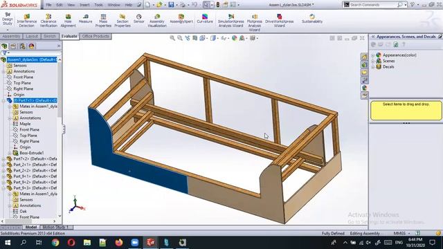Select the Oak material in the tree
This screenshot has width=443, height=249.
[23, 212]
